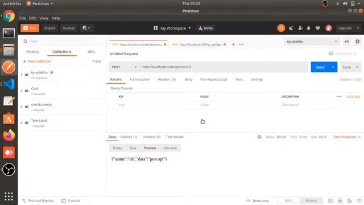Open the Authorization tab
This screenshot has width=364, height=205.
coord(140,80)
